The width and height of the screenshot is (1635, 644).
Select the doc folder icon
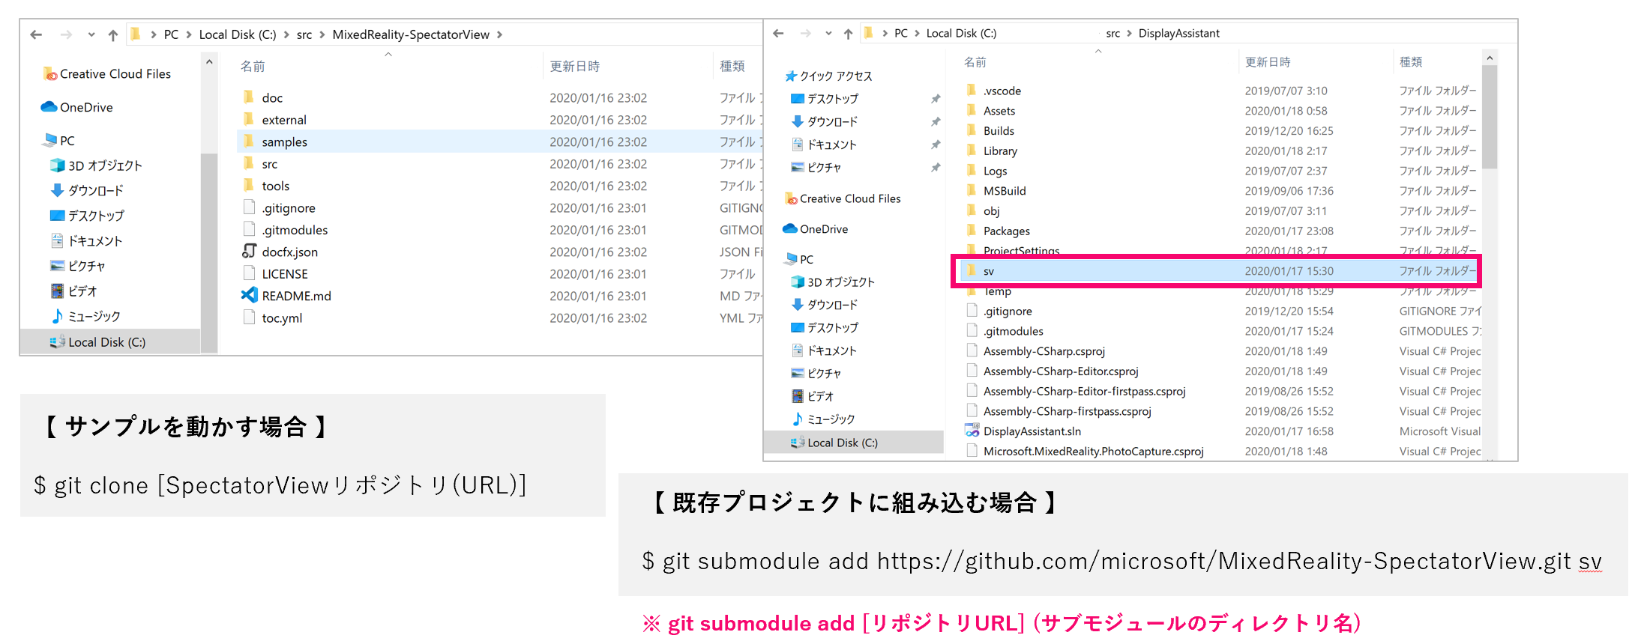pos(249,97)
